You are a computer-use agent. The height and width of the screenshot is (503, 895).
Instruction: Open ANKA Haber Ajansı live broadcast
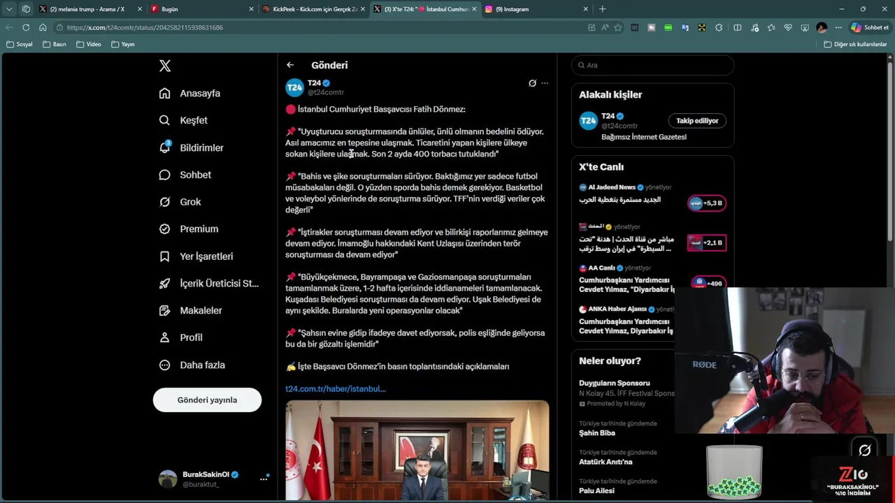pyautogui.click(x=626, y=319)
